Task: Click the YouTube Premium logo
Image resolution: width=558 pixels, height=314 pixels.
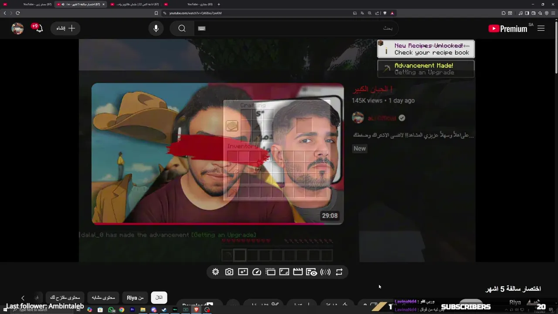Action: tap(508, 28)
